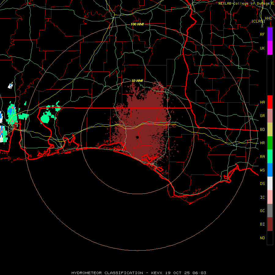Screen dimensions: 275x275
Task: Click the WS legend label
Action: (x=262, y=170)
